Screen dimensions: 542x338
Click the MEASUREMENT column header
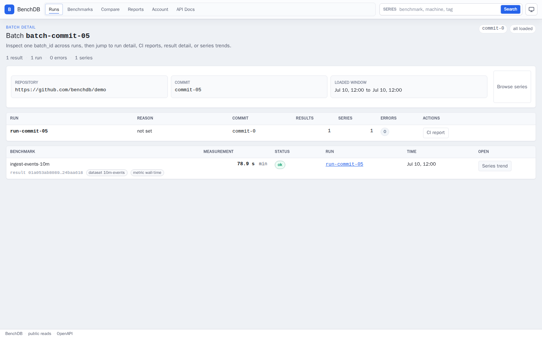(x=218, y=152)
